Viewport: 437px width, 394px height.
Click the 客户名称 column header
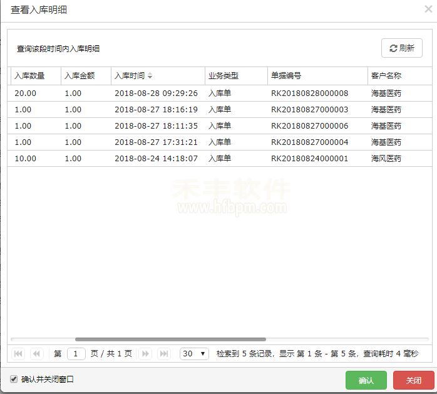pos(386,76)
